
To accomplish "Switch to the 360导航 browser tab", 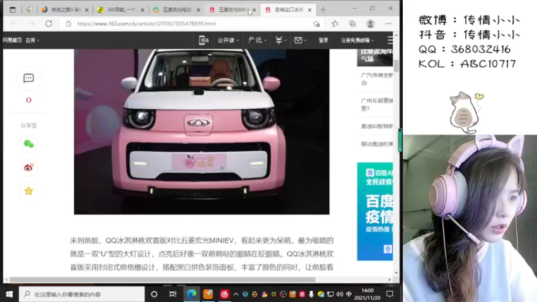I will tap(121, 9).
